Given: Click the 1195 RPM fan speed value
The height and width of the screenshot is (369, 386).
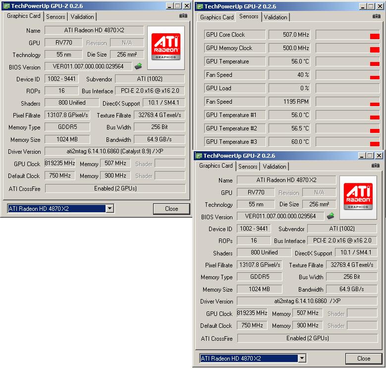Looking at the screenshot, I should (x=289, y=102).
